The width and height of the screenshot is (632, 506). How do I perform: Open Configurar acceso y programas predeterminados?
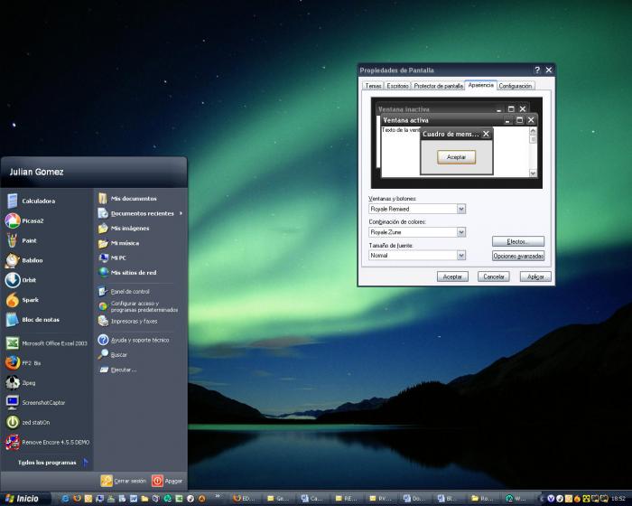[140, 306]
